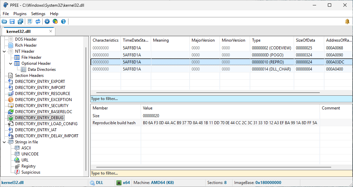This screenshot has height=187, width=353.
Task: Click the Member column header
Action: pos(116,108)
